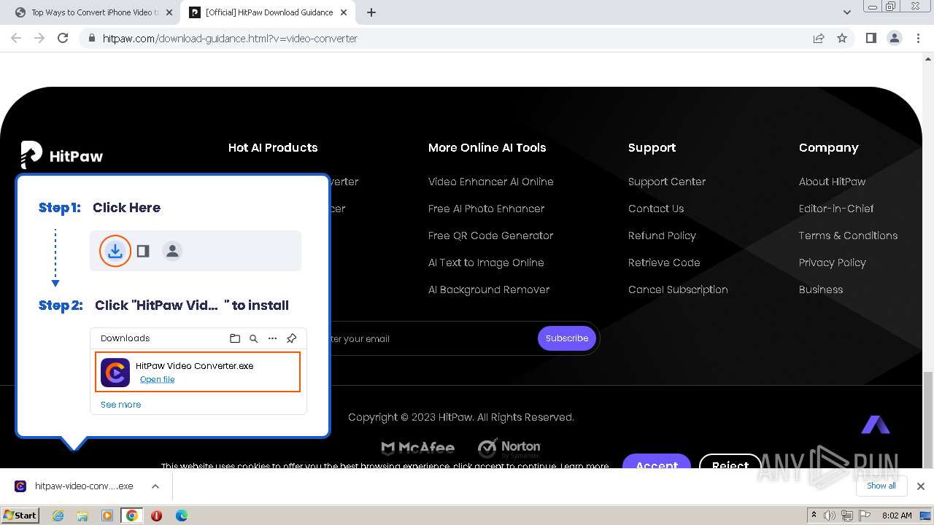Open Cancel Subscription page
The height and width of the screenshot is (525, 934).
678,289
